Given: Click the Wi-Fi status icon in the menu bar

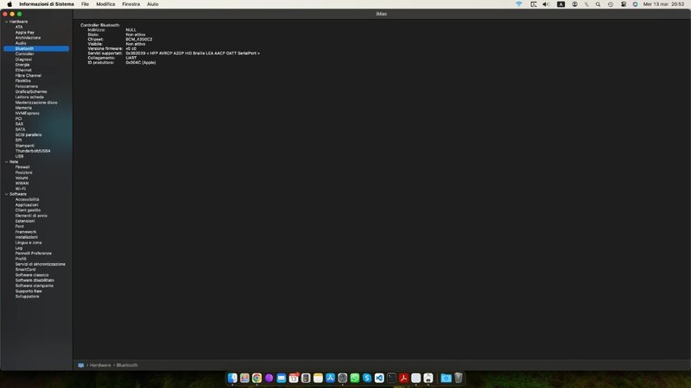Looking at the screenshot, I should (519, 4).
